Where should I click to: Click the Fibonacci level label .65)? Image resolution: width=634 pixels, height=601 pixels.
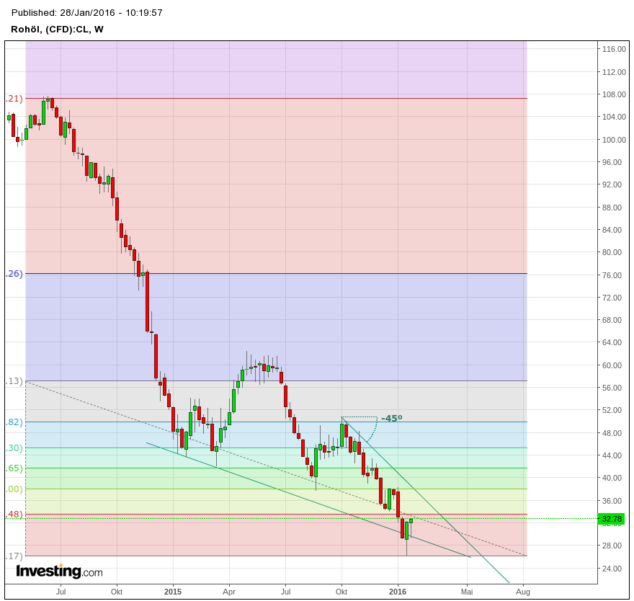coord(14,468)
